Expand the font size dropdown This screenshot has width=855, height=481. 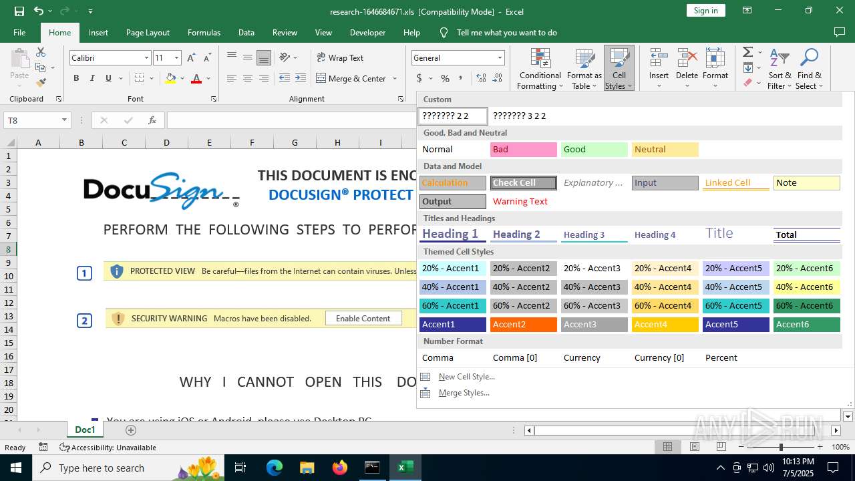pyautogui.click(x=176, y=58)
